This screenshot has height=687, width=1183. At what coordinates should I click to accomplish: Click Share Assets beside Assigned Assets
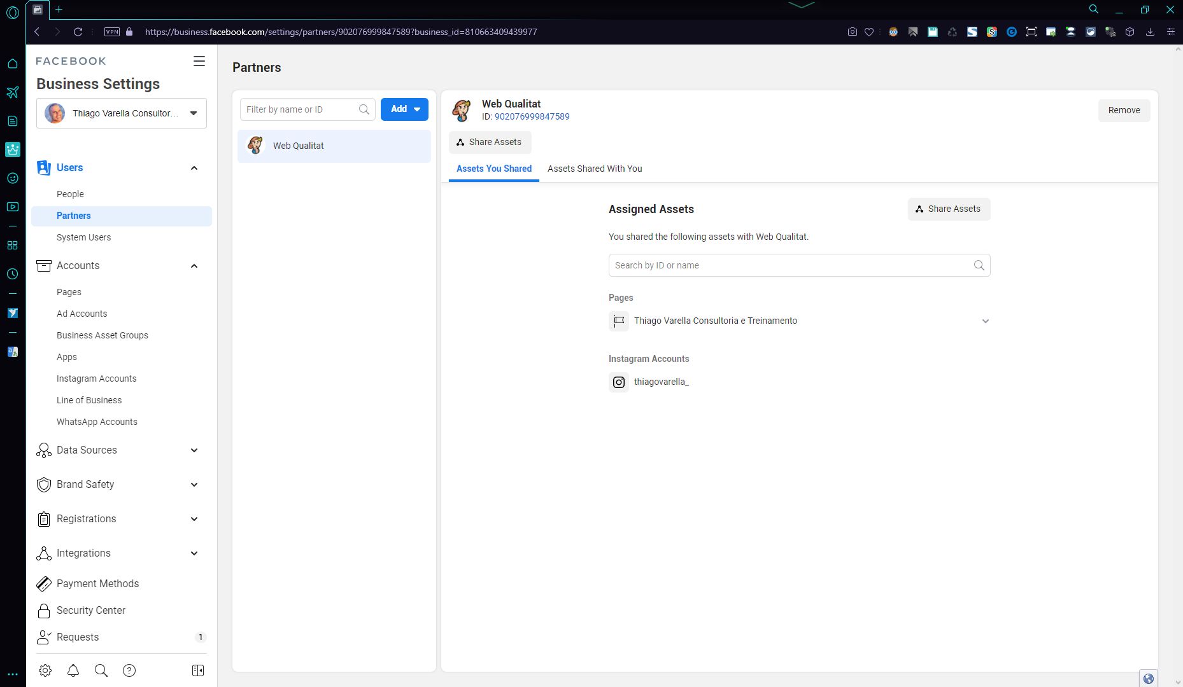[949, 209]
